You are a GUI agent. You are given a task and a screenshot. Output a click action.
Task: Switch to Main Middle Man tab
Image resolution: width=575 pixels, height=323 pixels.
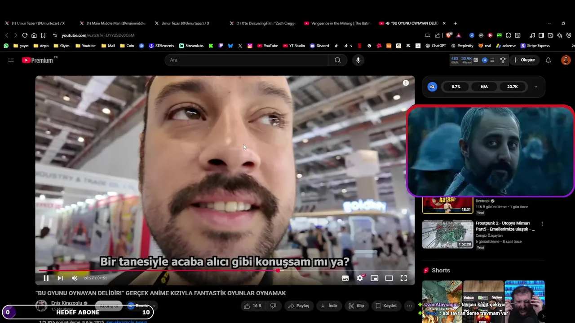tap(112, 23)
